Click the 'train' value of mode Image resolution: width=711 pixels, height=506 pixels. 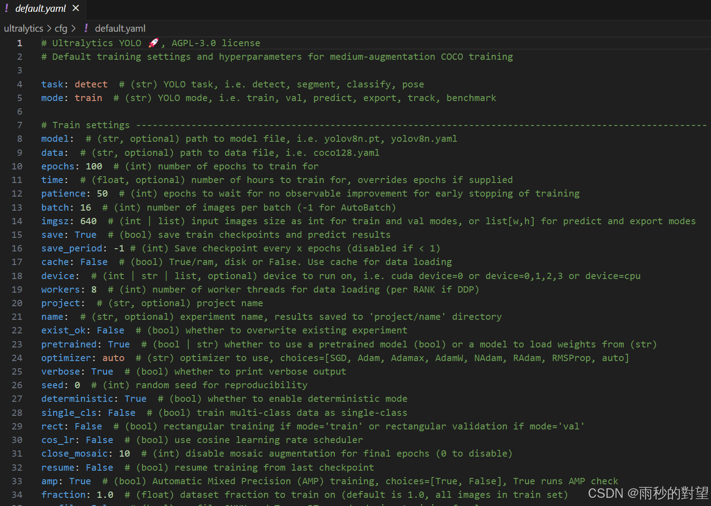tap(88, 98)
